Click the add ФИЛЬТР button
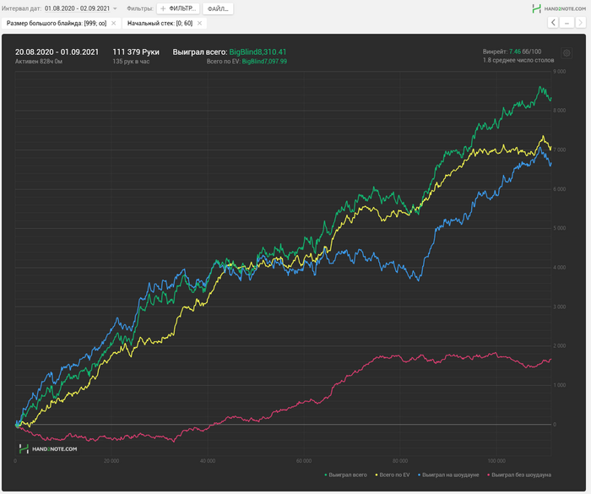The height and width of the screenshot is (494, 591). (178, 8)
